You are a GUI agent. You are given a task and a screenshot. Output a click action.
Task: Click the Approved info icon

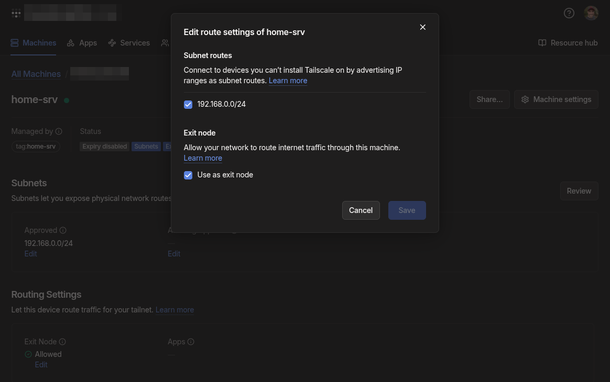coord(63,230)
